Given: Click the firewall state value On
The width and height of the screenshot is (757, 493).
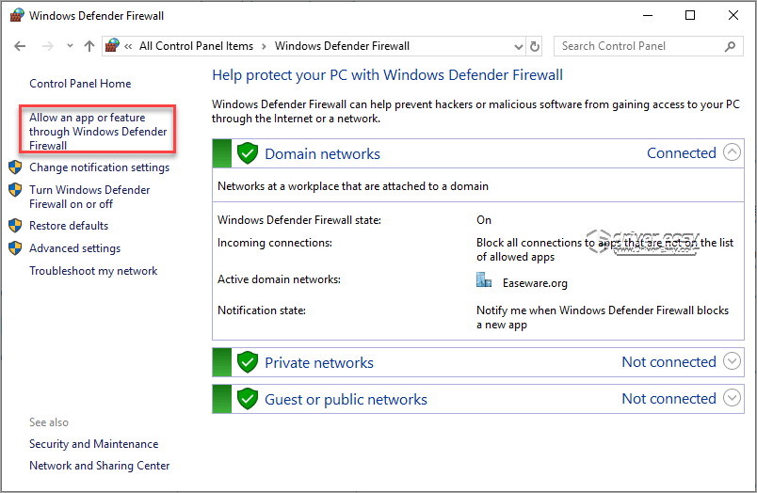Looking at the screenshot, I should 484,220.
